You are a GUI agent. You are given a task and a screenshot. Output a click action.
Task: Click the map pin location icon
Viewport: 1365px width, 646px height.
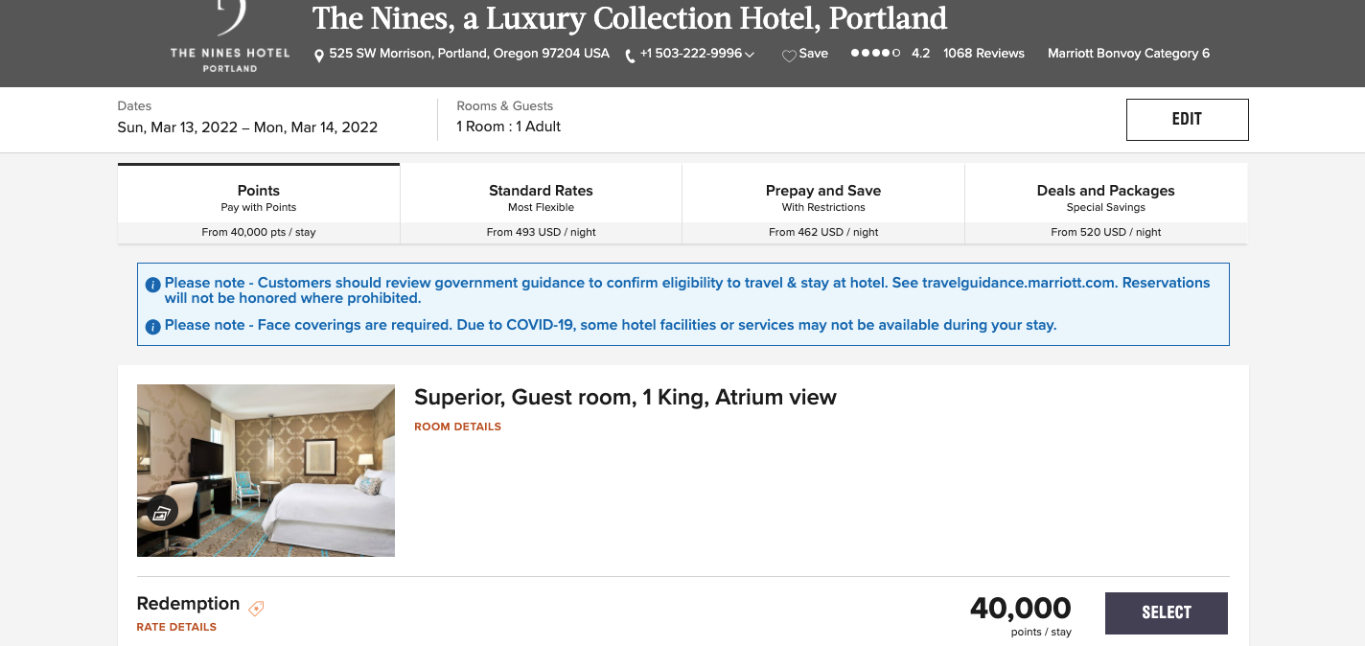point(319,56)
